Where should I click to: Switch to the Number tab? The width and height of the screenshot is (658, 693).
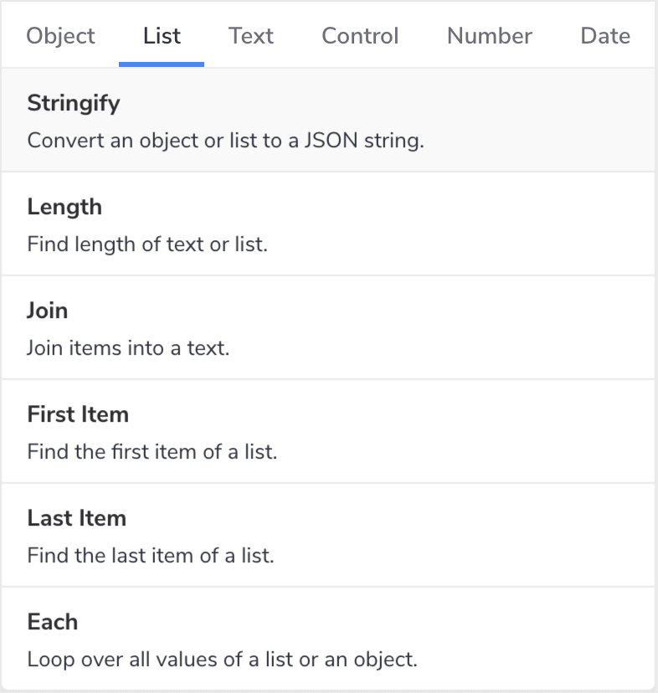click(490, 36)
